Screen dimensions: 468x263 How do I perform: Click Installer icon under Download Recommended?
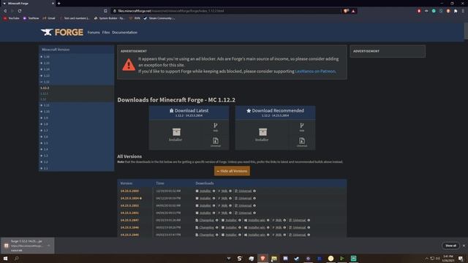tap(263, 132)
